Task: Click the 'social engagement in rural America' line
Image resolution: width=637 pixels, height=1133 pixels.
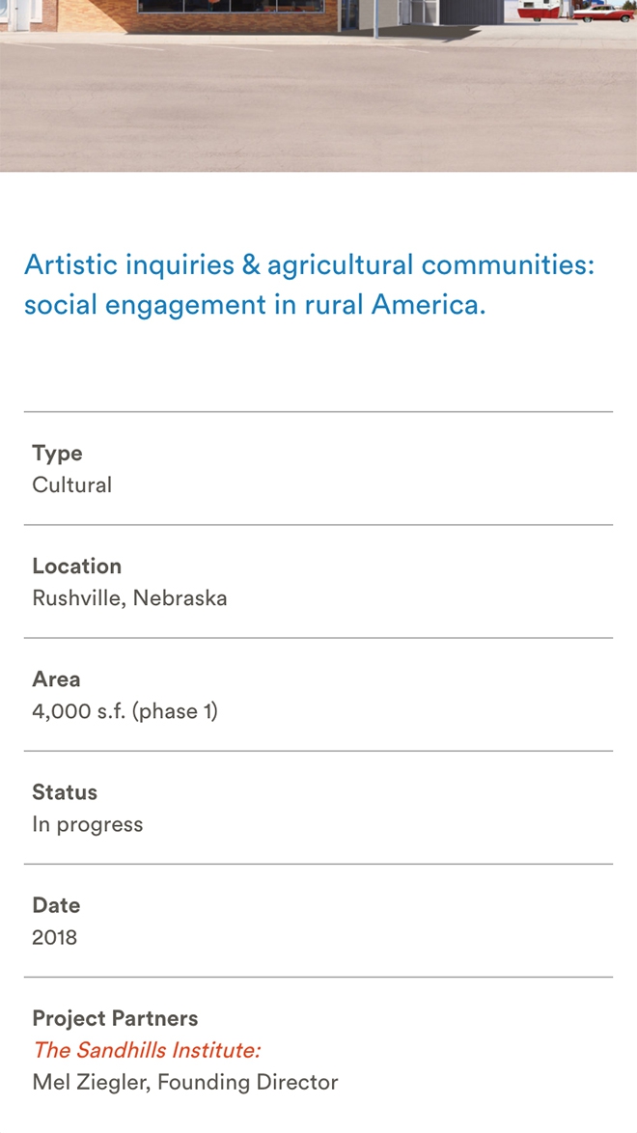Action: coord(255,305)
